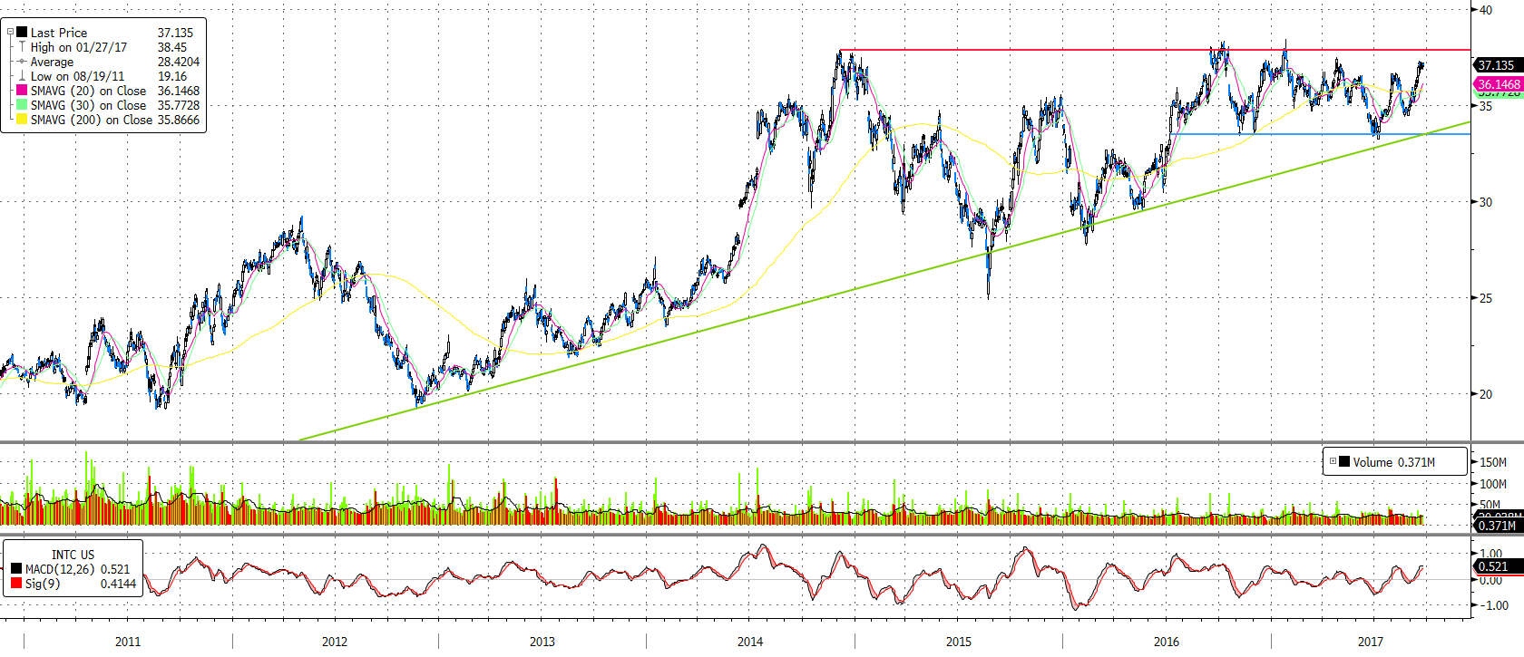
Task: Click the 37.135 last price value in legend
Action: pos(175,33)
